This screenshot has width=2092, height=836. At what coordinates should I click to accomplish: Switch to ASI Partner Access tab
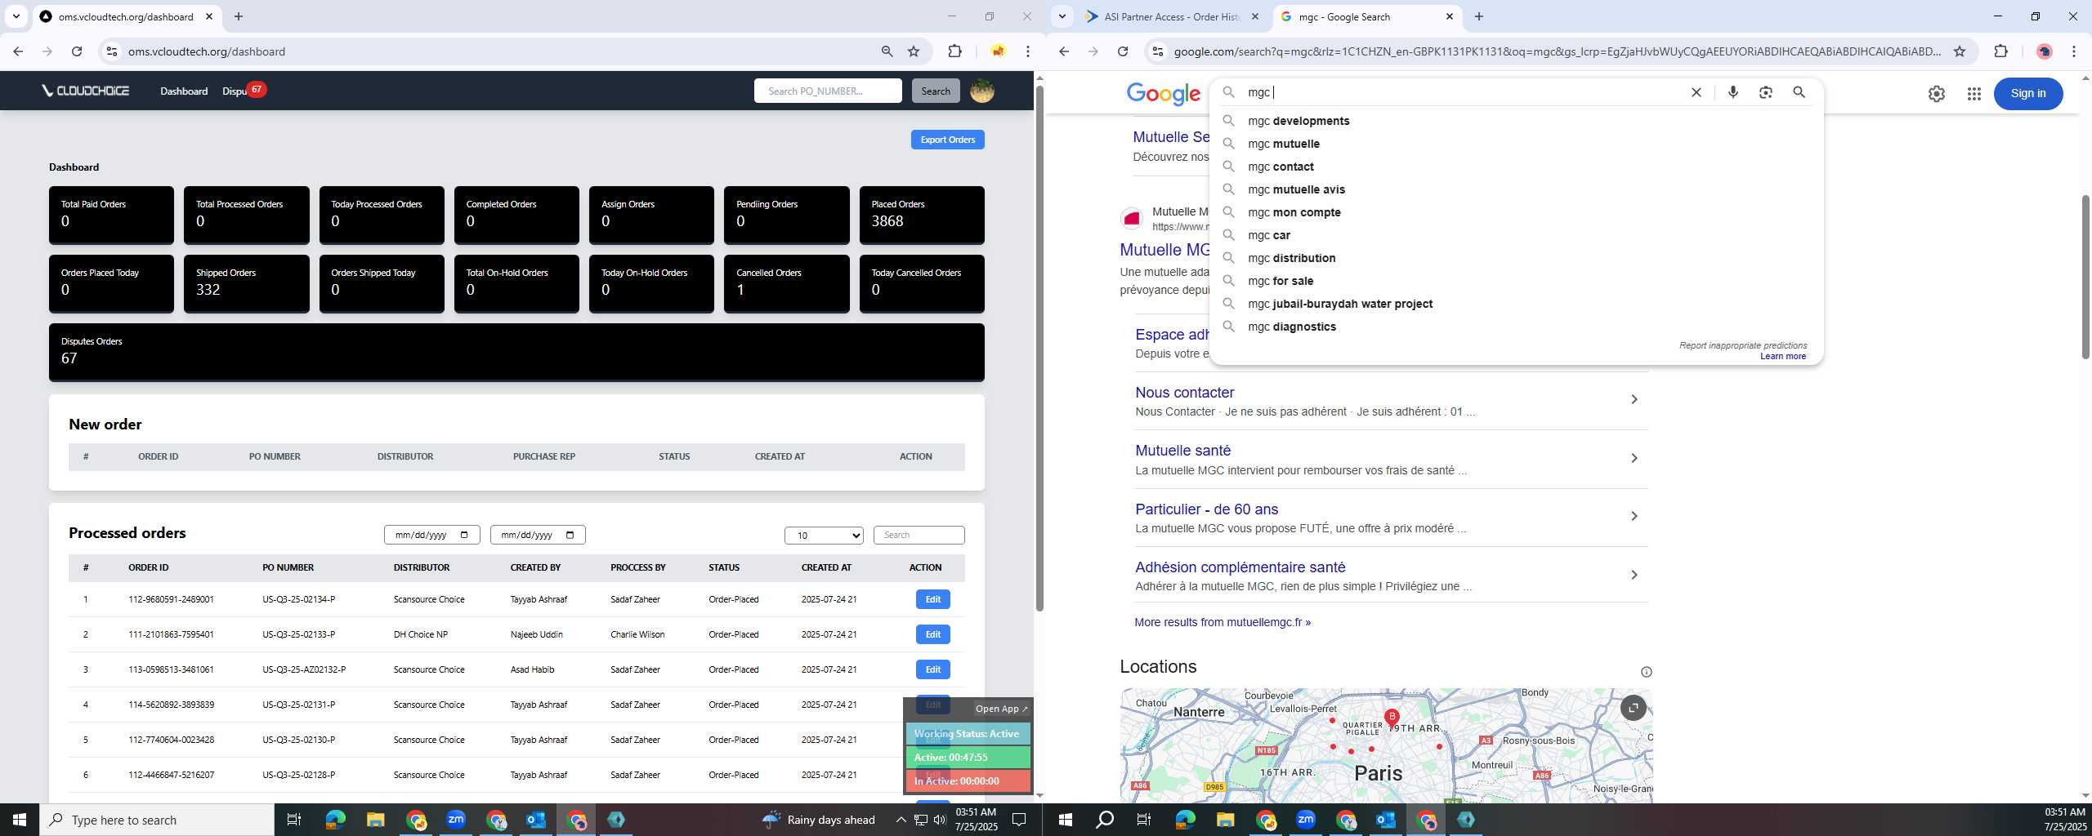[1171, 16]
